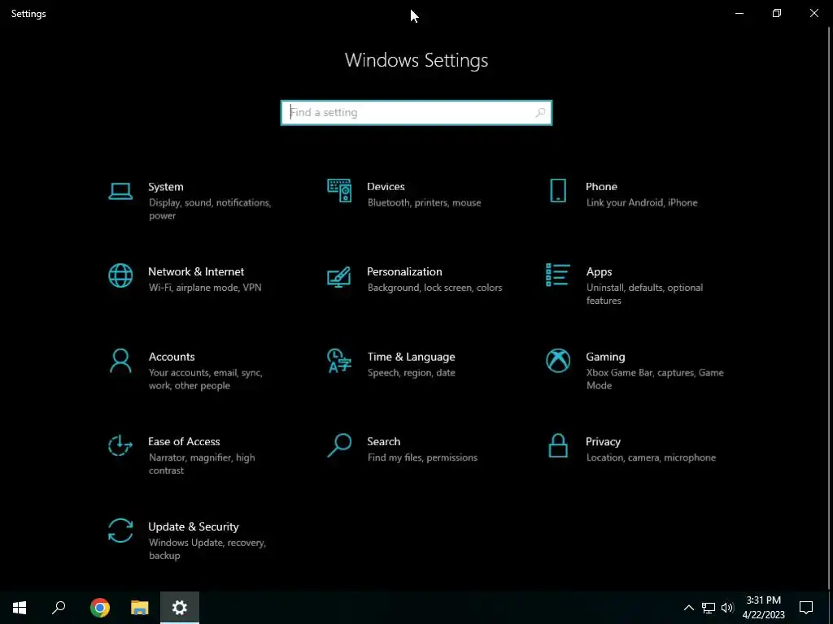Viewport: 833px width, 624px height.
Task: Click 'Xbox Game Bar, captures, Game Mode' text
Action: click(x=655, y=379)
